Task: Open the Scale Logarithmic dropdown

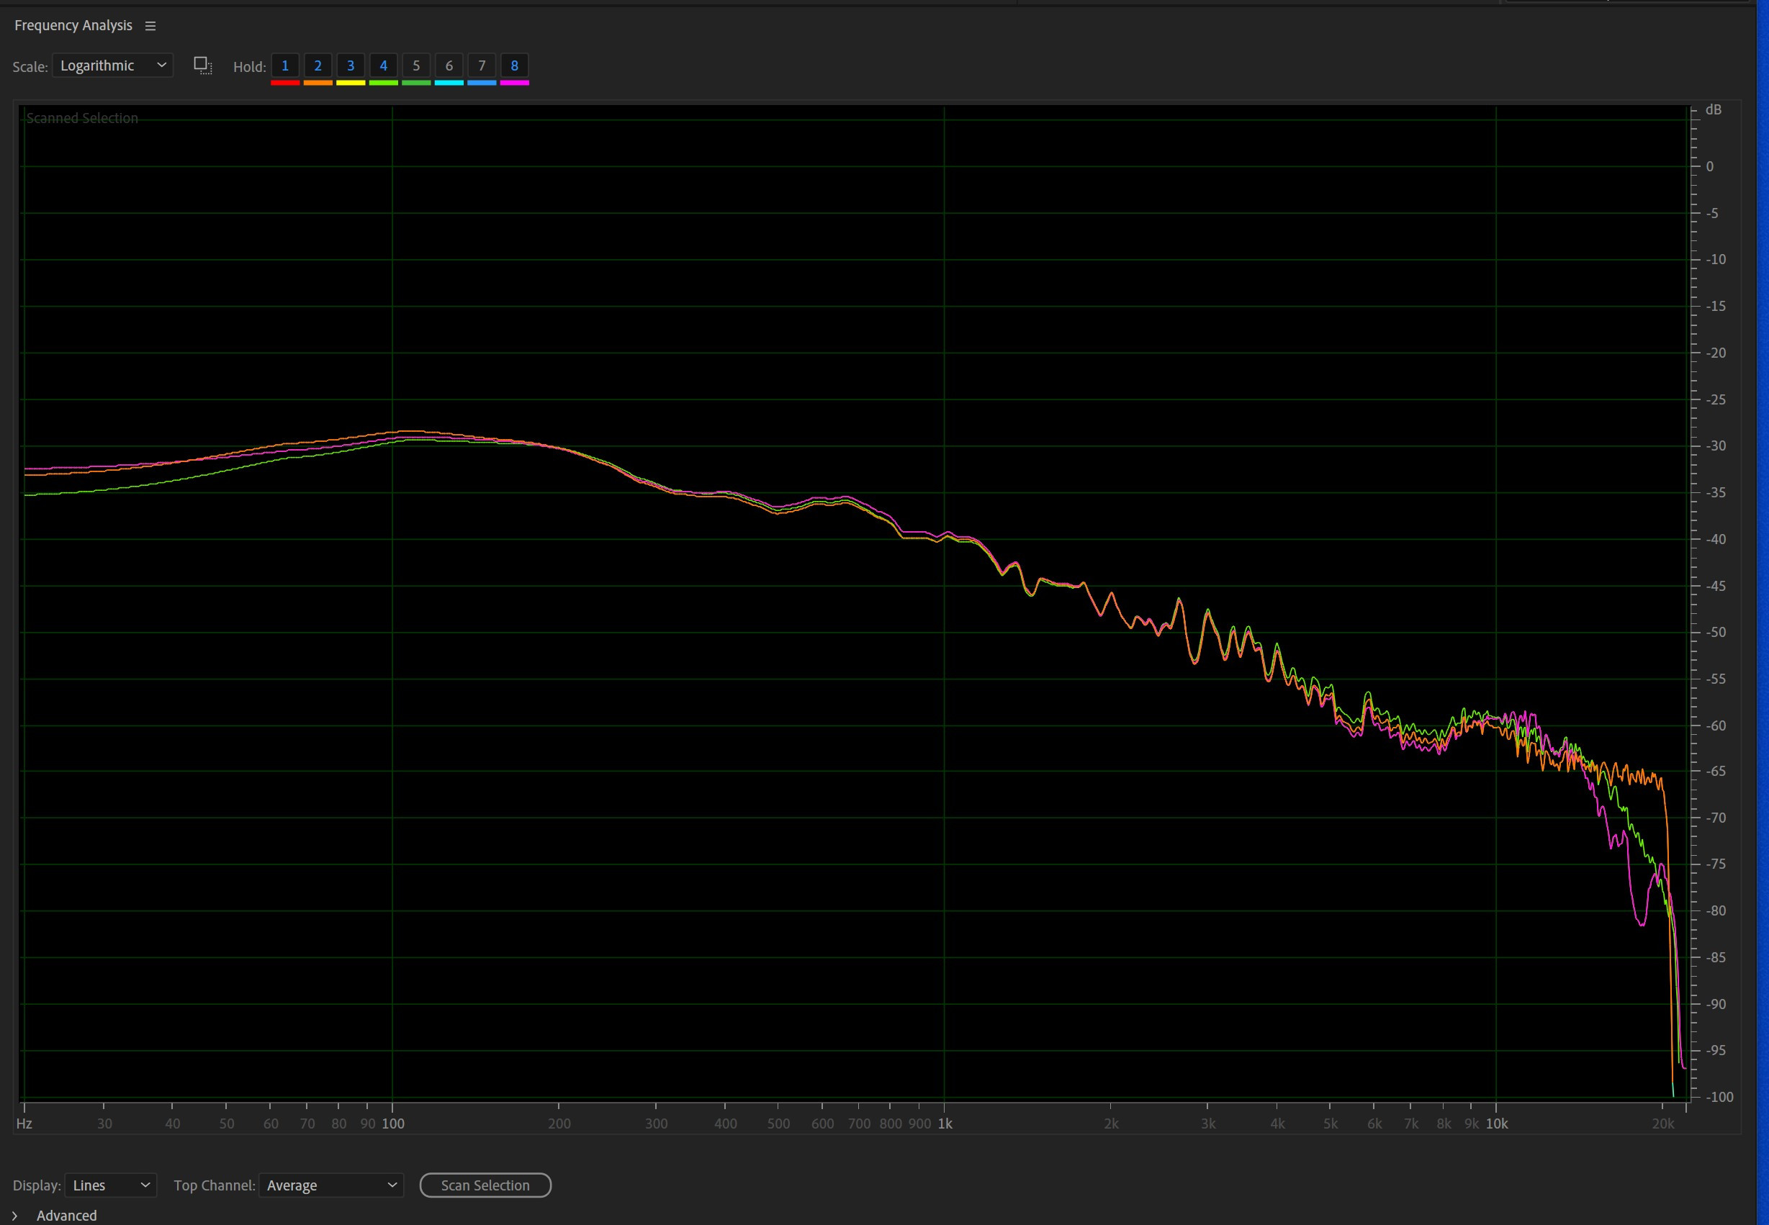Action: (113, 65)
